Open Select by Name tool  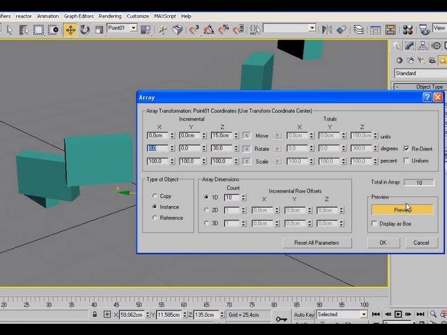[24, 29]
